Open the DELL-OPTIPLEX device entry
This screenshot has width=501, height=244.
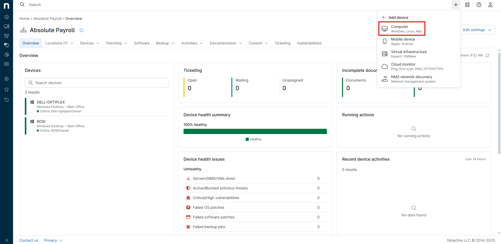pyautogui.click(x=51, y=102)
